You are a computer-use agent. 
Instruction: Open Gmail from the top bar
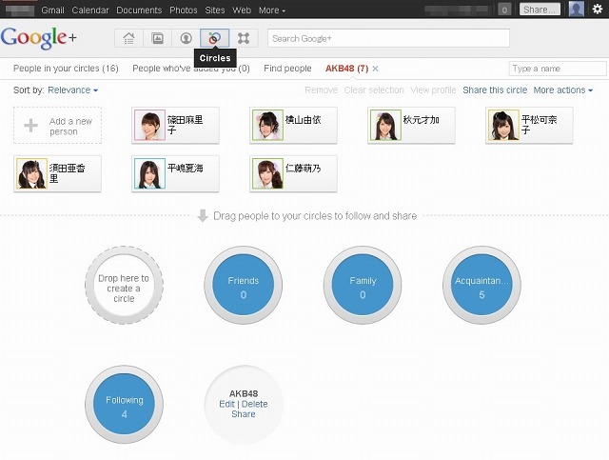(52, 10)
